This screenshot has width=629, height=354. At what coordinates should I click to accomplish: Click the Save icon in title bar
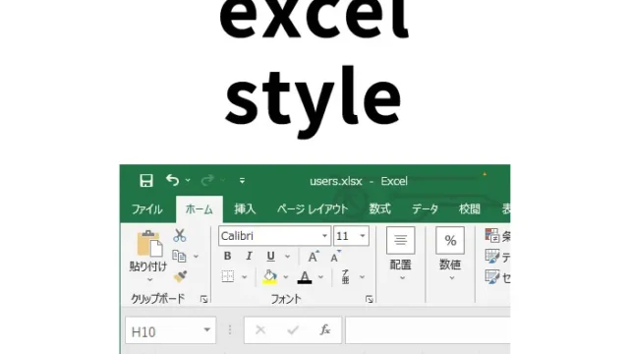pyautogui.click(x=146, y=181)
